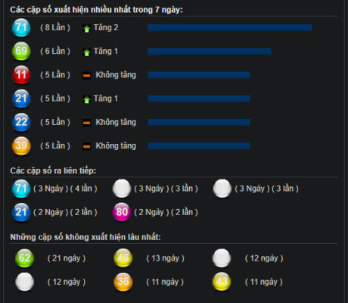Click the blank white ball beside (3 Ngày)(3 lần) in middle
Screen dimensions: 348x303
point(122,189)
